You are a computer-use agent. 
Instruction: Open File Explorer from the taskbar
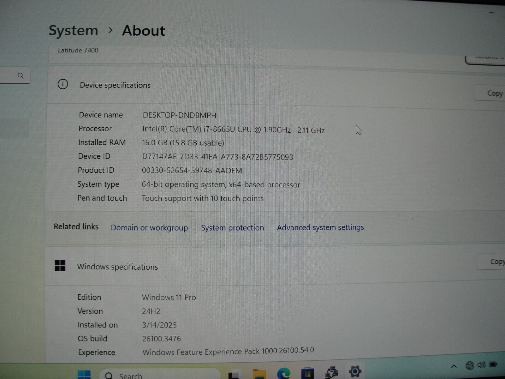(259, 374)
